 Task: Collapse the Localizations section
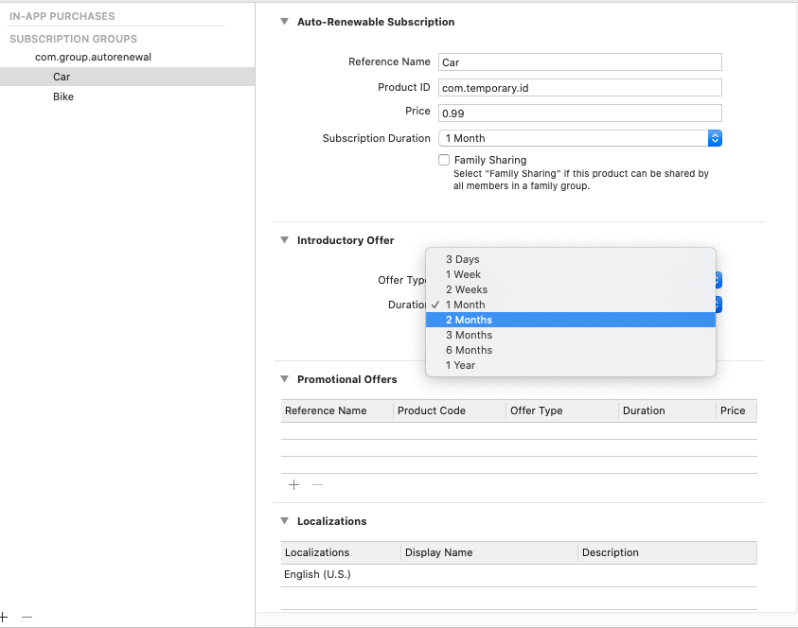click(284, 521)
